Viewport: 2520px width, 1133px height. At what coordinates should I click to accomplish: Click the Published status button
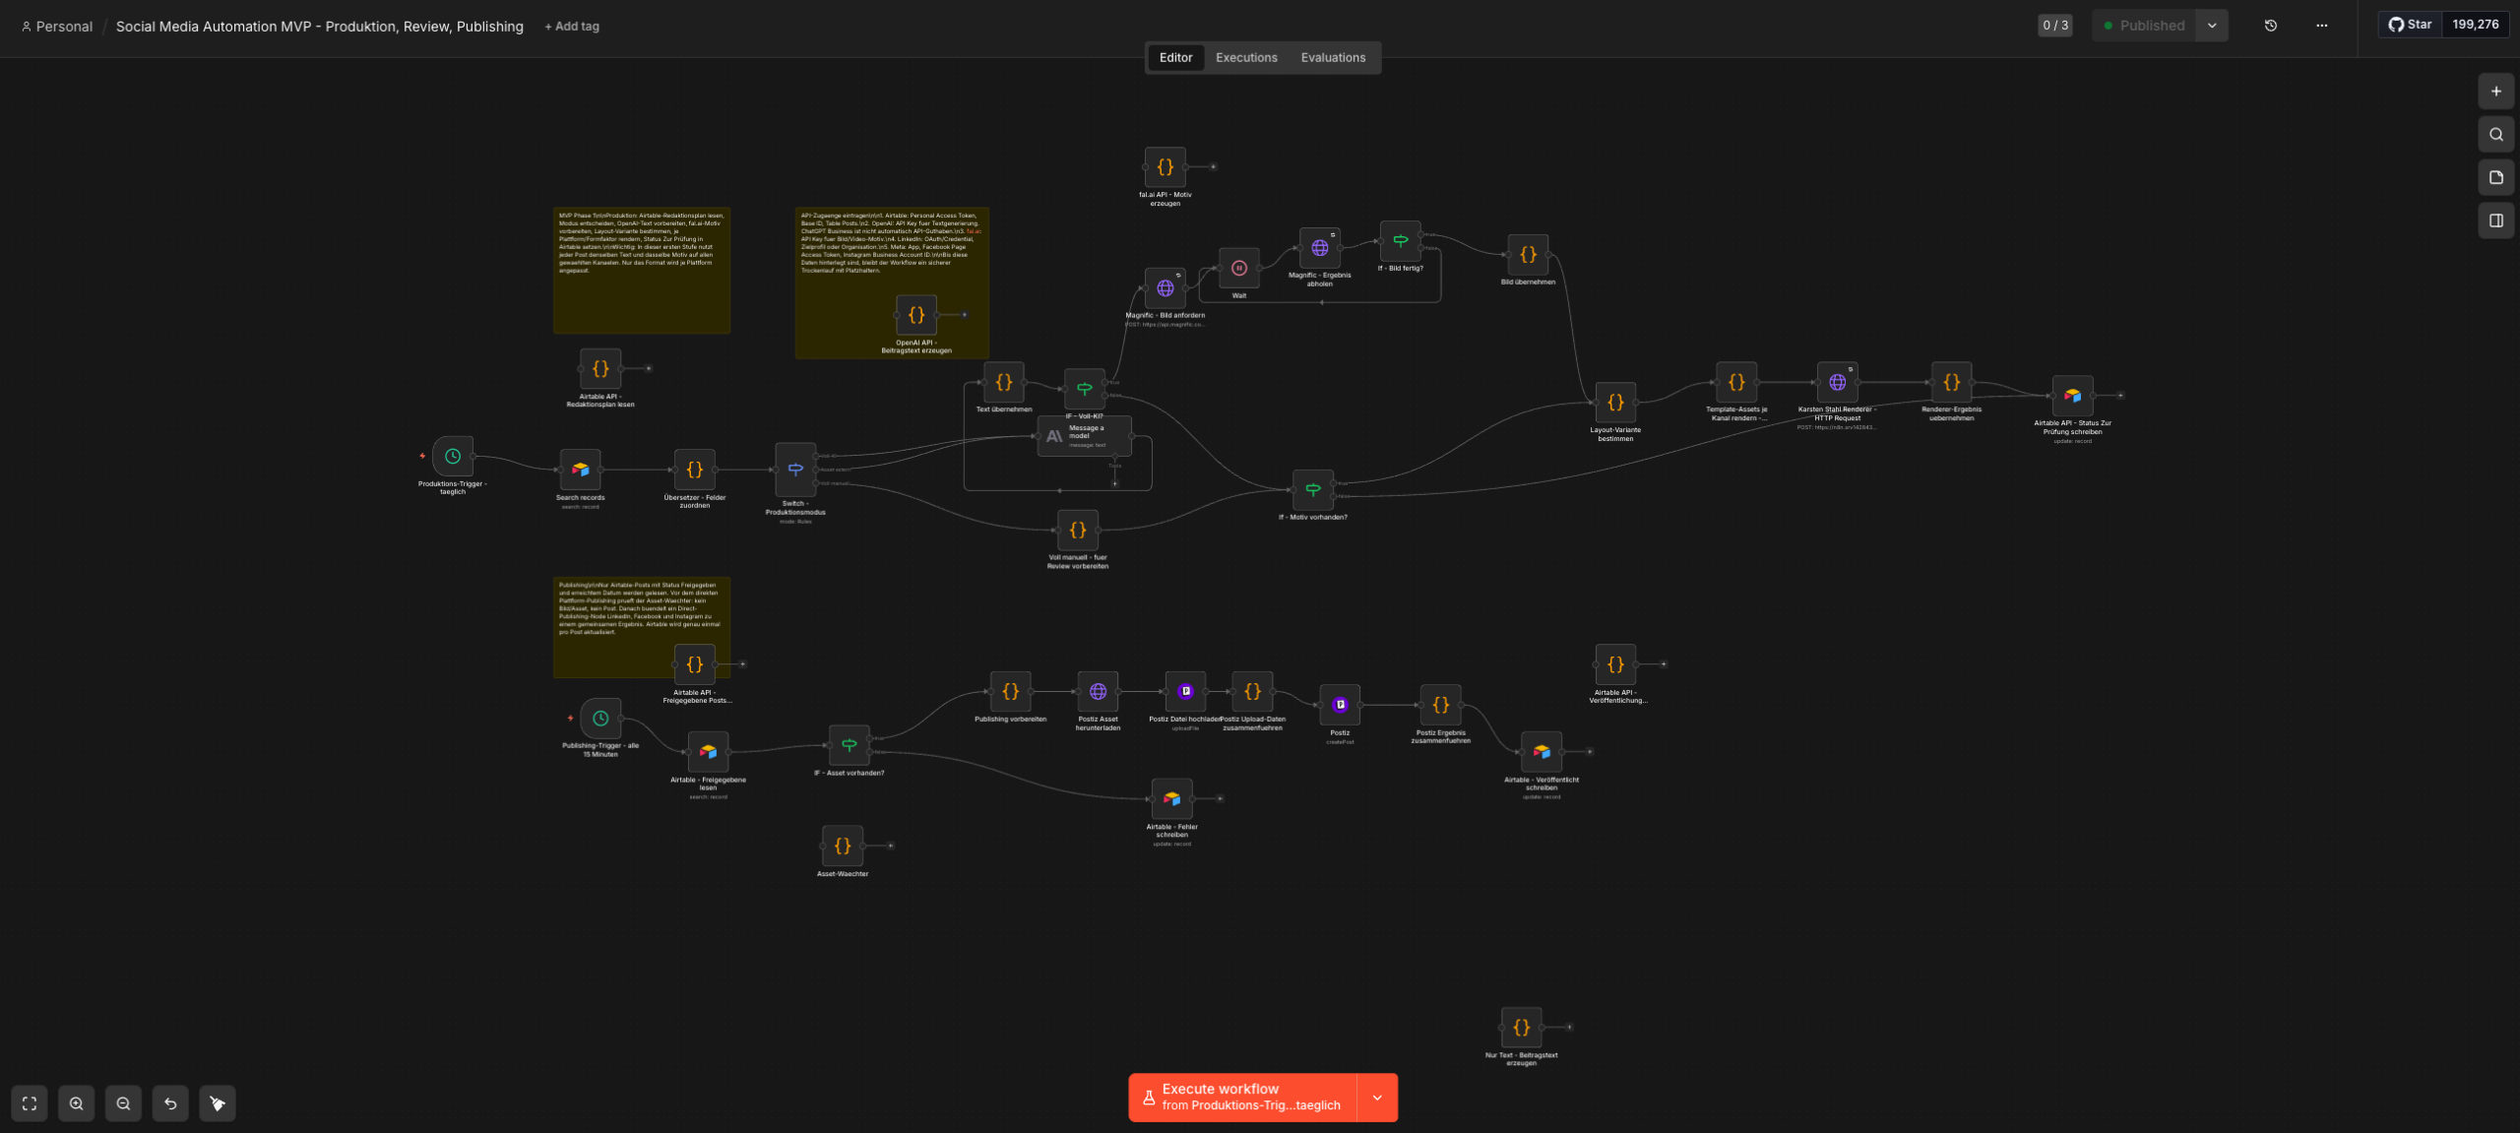coord(2144,26)
